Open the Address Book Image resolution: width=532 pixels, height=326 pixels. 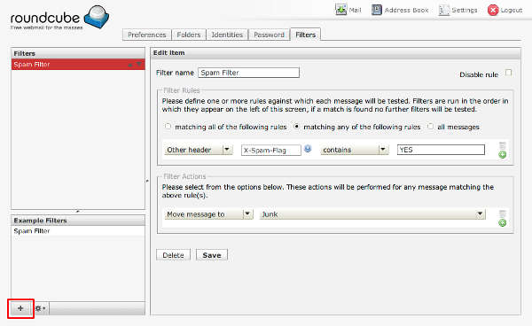pos(400,10)
